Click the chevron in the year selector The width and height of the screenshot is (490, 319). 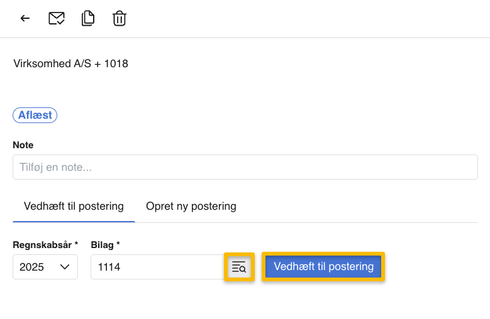pyautogui.click(x=65, y=267)
